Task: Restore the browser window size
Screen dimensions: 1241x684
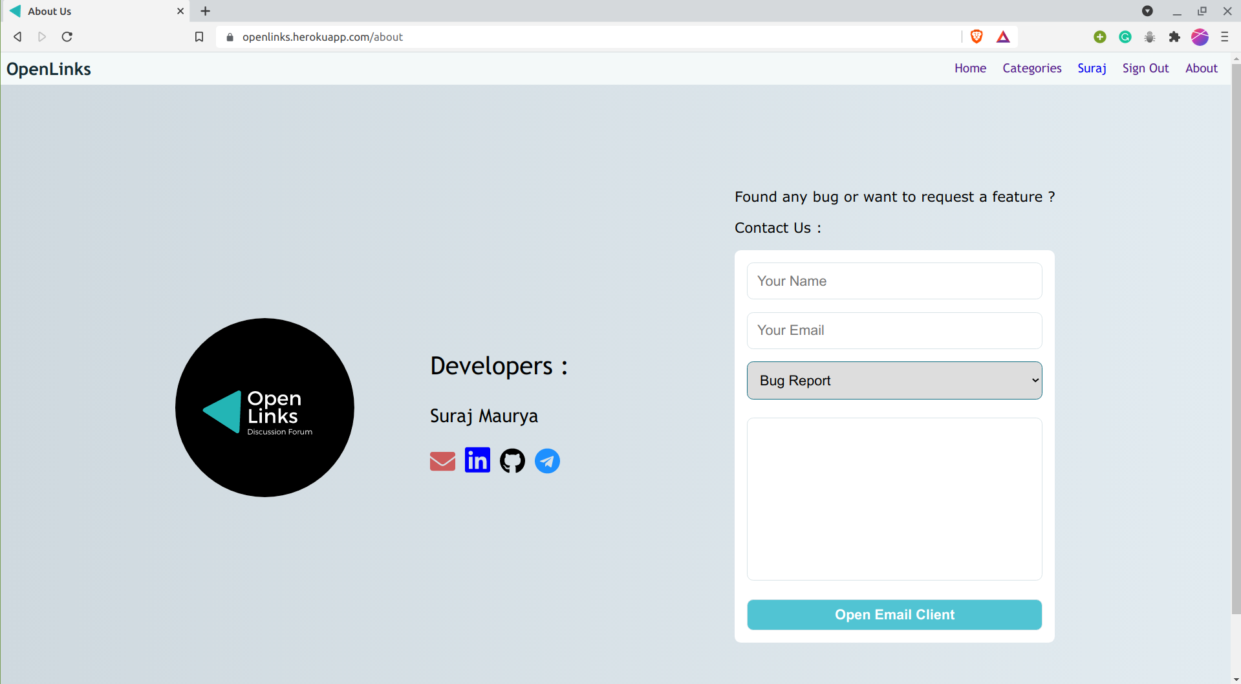Action: [x=1202, y=11]
